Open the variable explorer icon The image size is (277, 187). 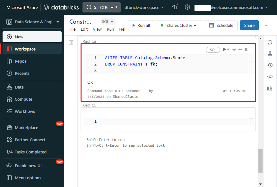click(x=270, y=77)
